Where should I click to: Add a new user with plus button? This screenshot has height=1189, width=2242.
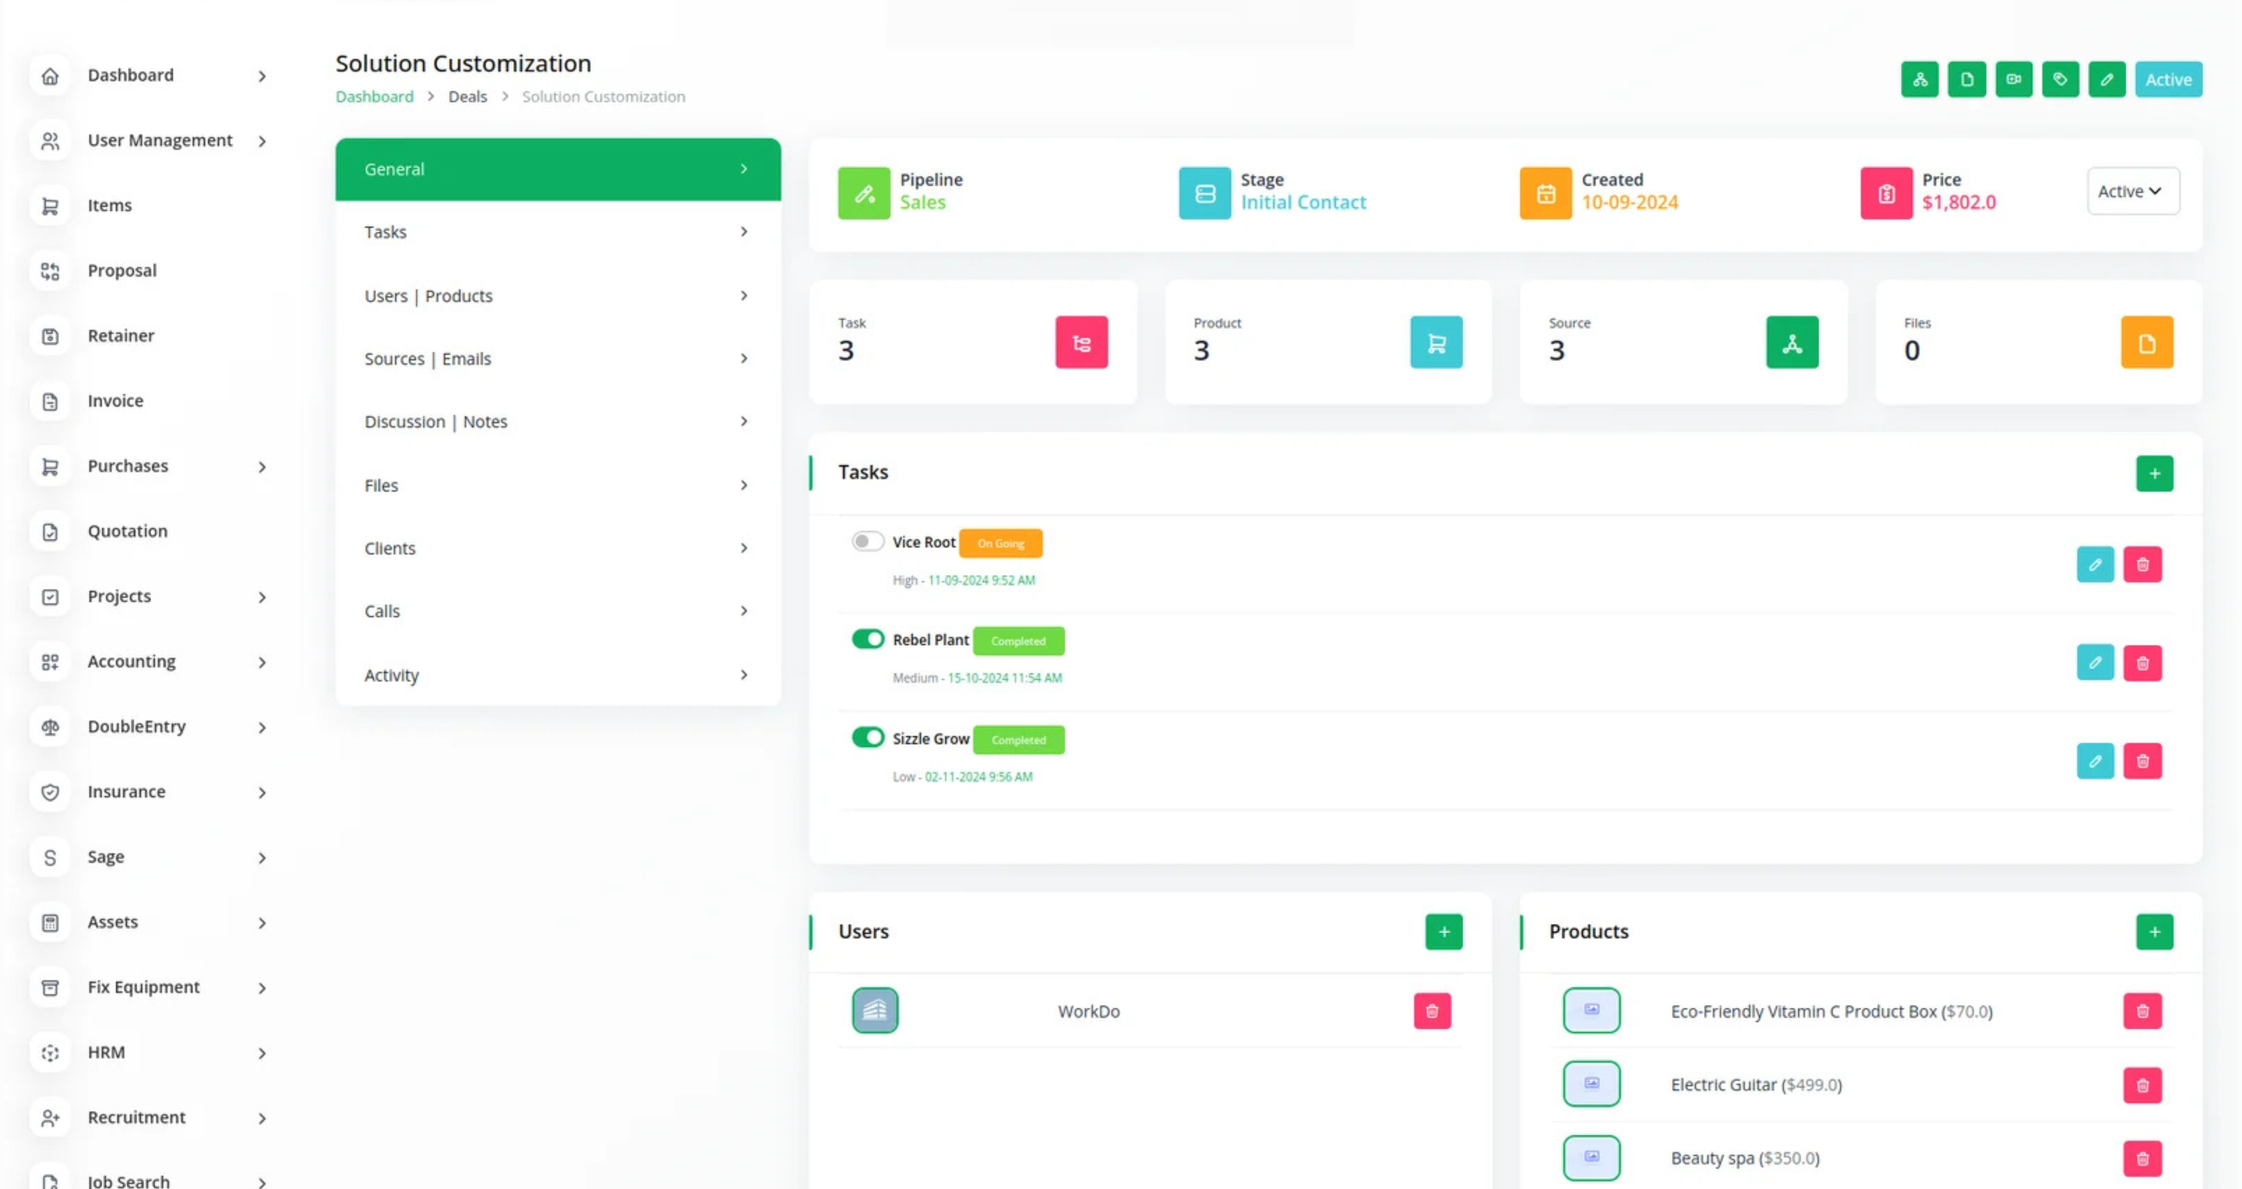(1443, 931)
